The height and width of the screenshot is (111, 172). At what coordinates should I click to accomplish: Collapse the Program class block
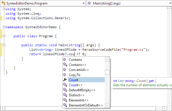coord(4,36)
